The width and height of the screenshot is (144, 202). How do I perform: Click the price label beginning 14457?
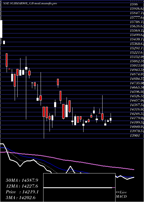click(x=137, y=101)
